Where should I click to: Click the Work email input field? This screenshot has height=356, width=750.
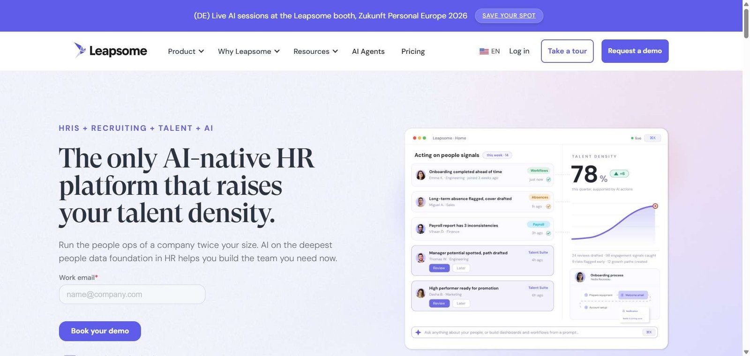[132, 295]
